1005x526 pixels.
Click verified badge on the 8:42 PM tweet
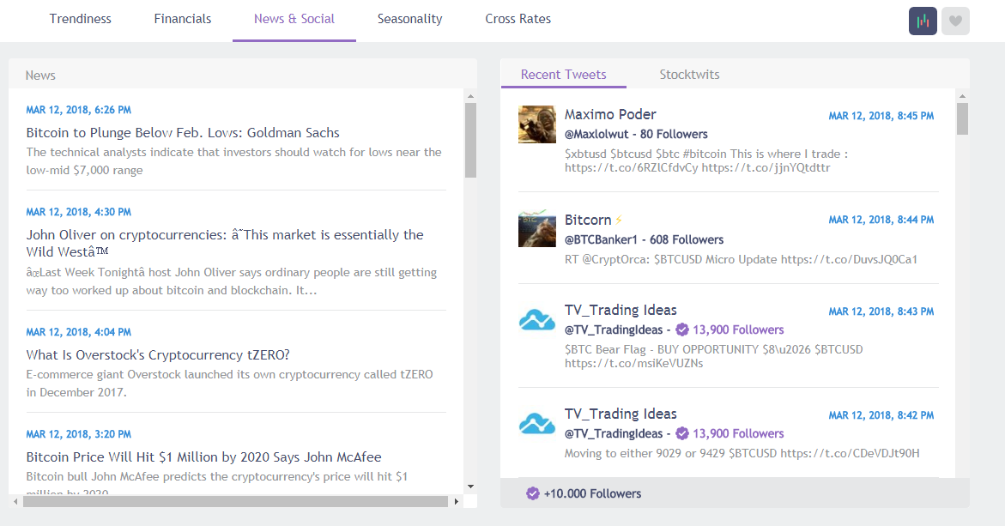click(x=682, y=433)
